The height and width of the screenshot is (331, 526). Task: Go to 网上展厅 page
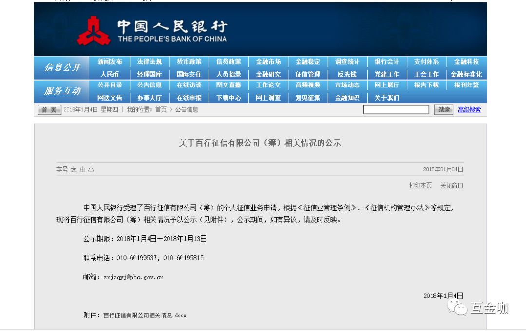[387, 85]
